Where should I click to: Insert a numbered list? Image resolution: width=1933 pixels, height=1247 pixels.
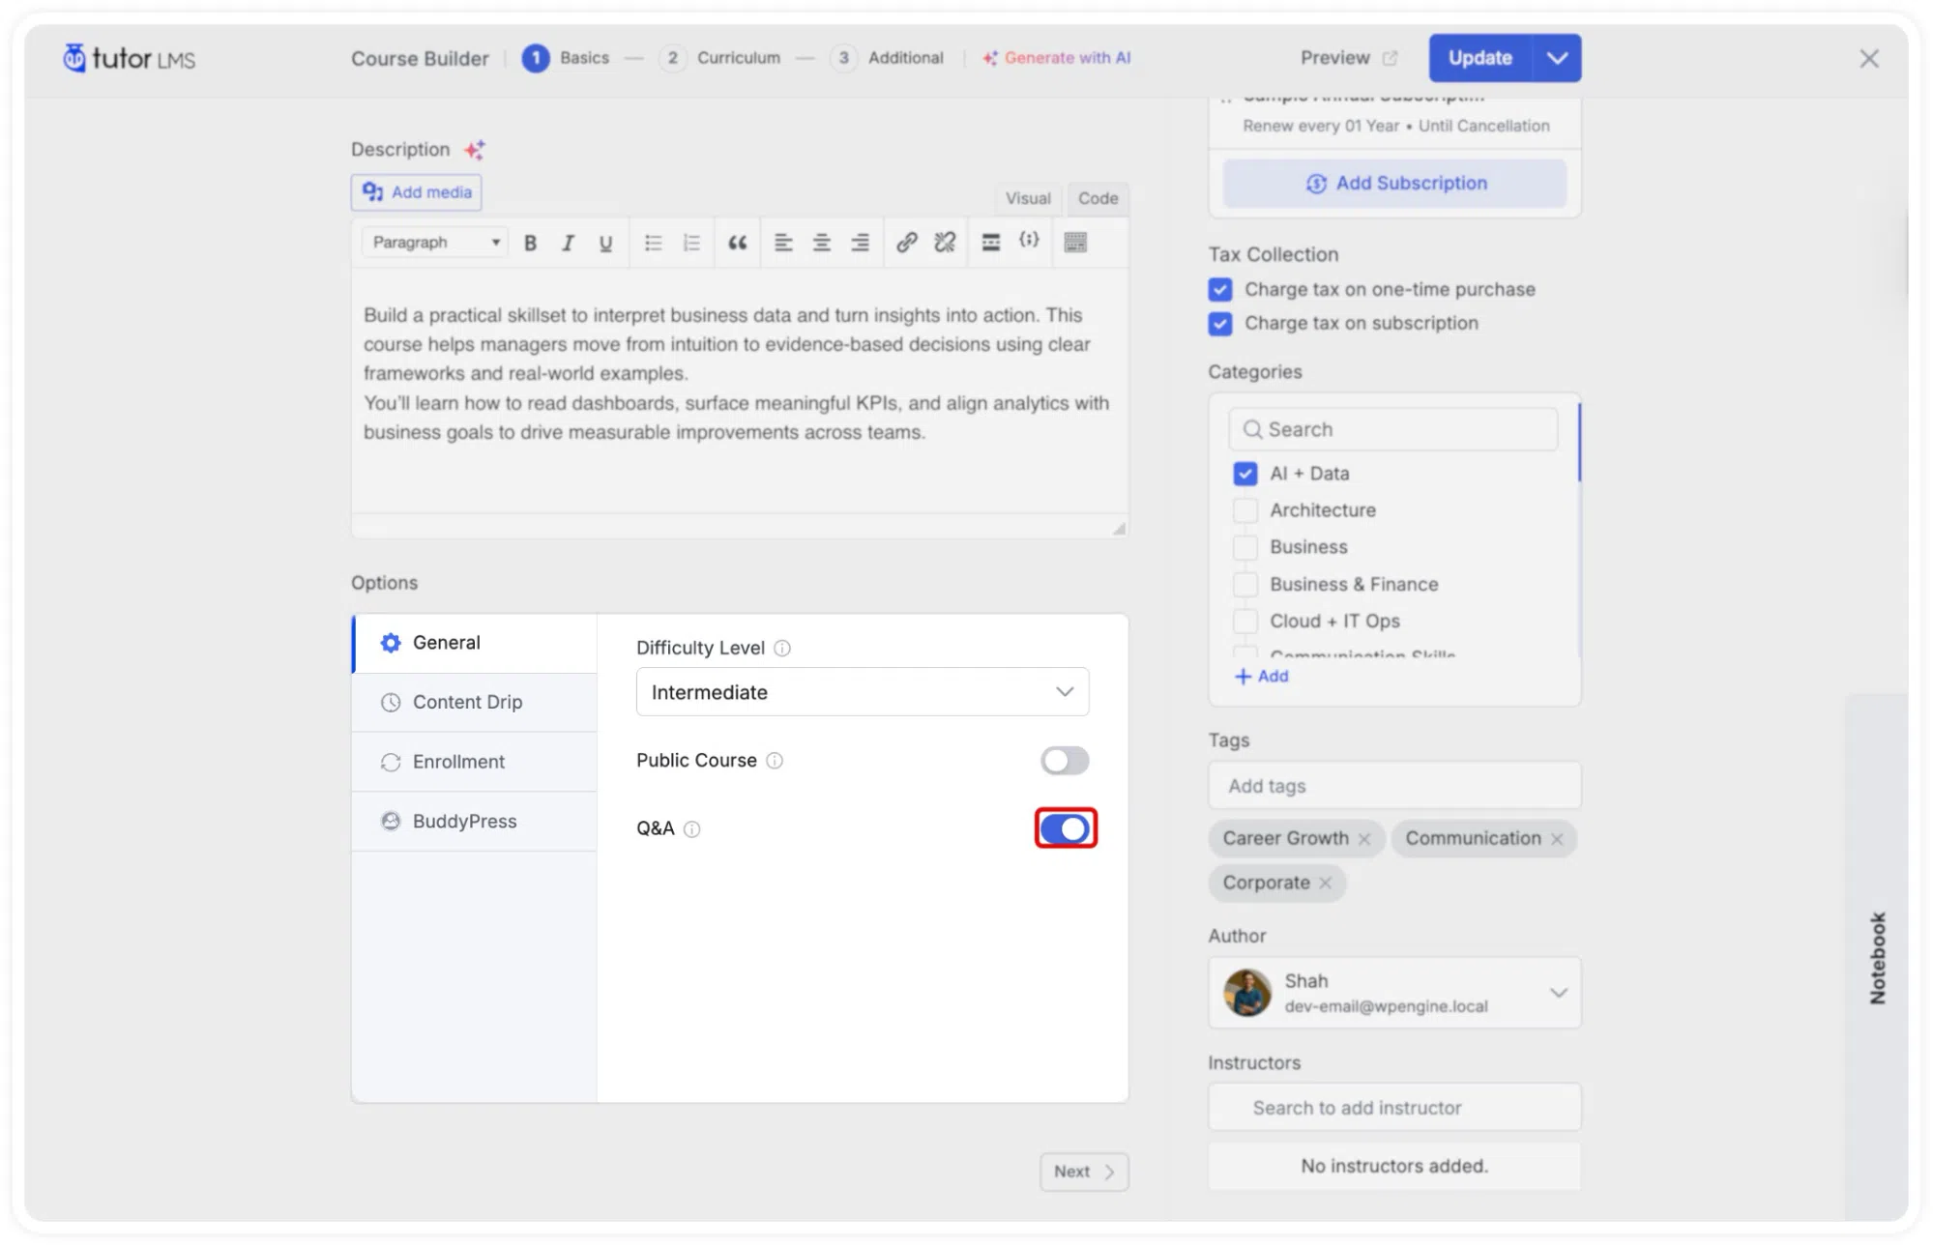[691, 243]
